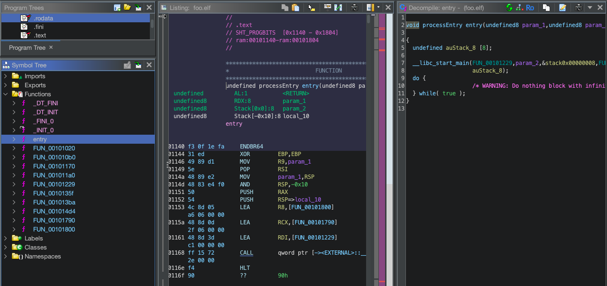Expand the Imports node in Symbol Tree
Image resolution: width=607 pixels, height=286 pixels.
pyautogui.click(x=6, y=76)
